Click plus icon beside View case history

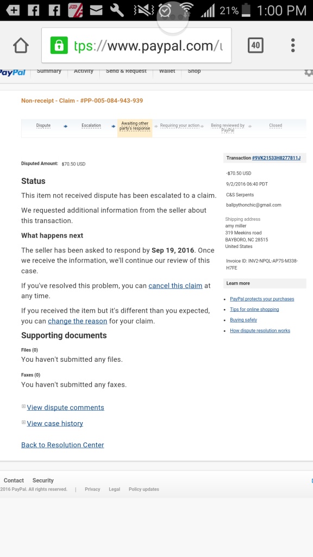[x=23, y=422]
